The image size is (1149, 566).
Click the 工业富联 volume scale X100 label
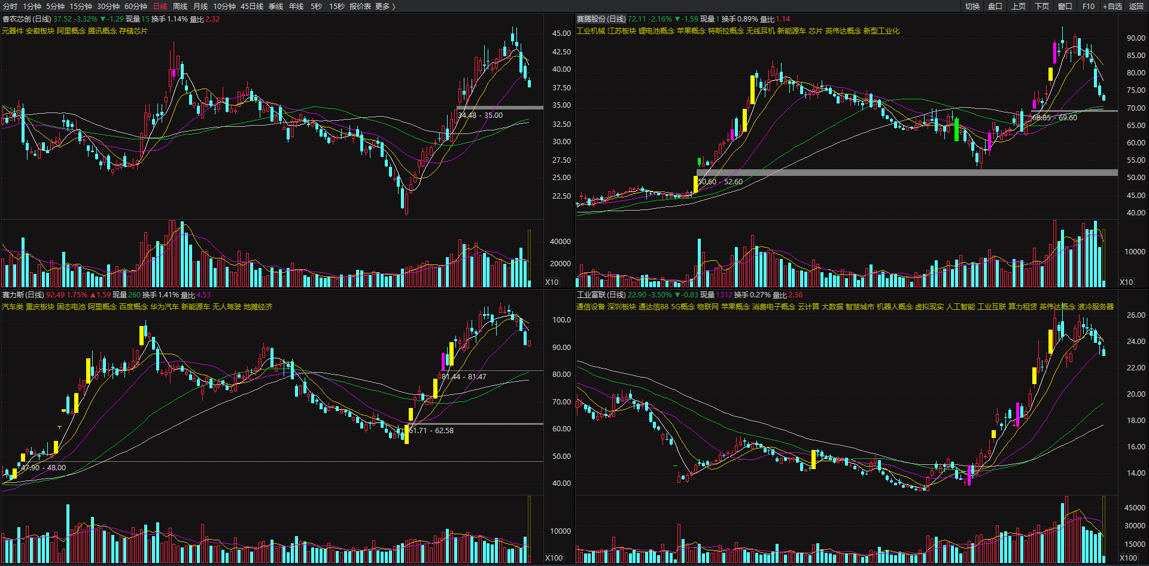click(1128, 558)
